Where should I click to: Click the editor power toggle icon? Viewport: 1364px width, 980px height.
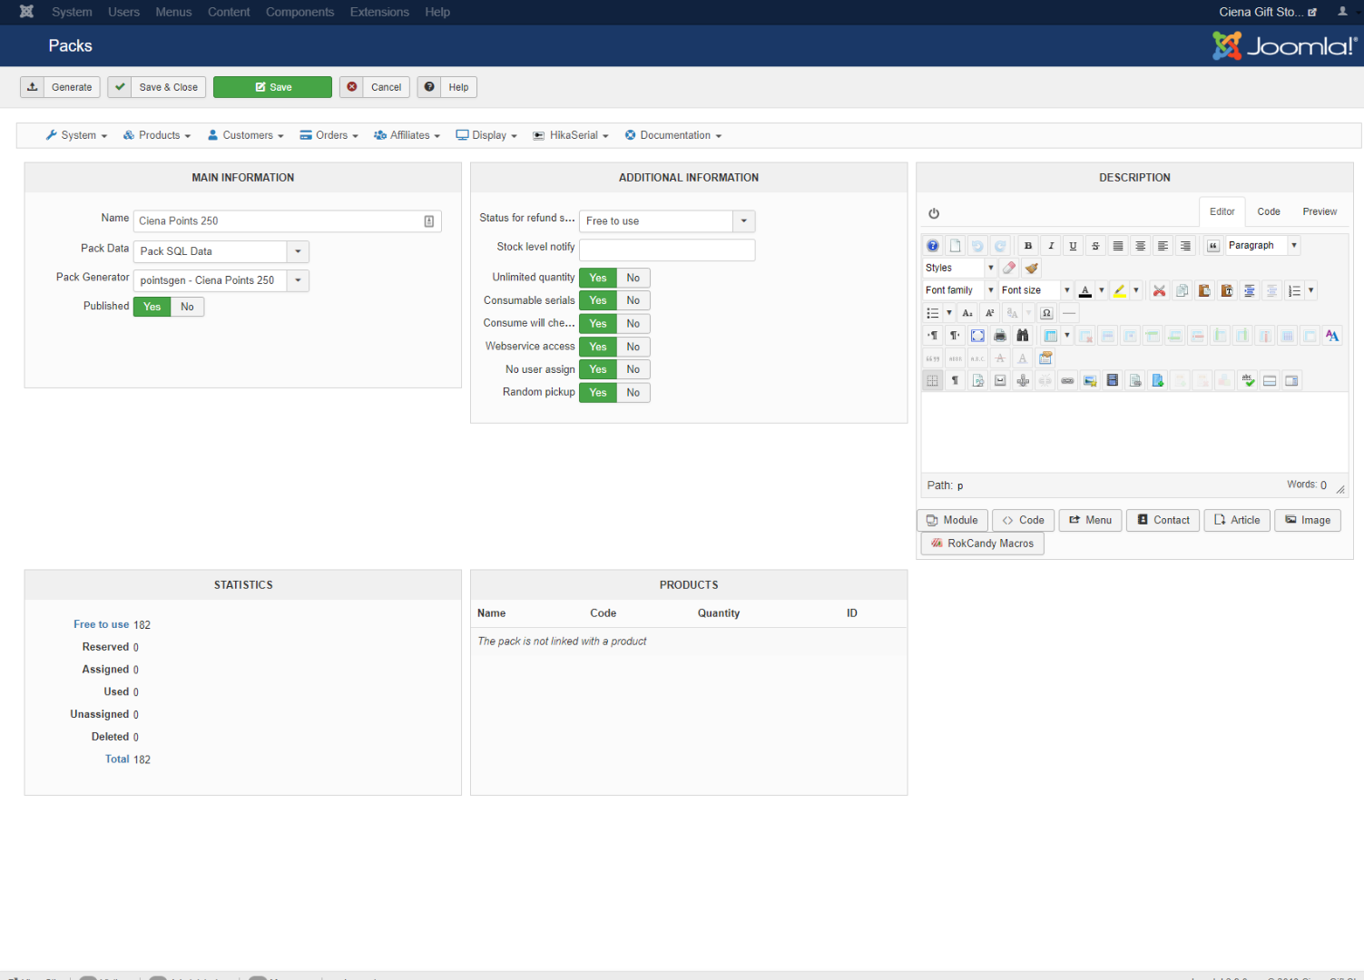click(934, 214)
